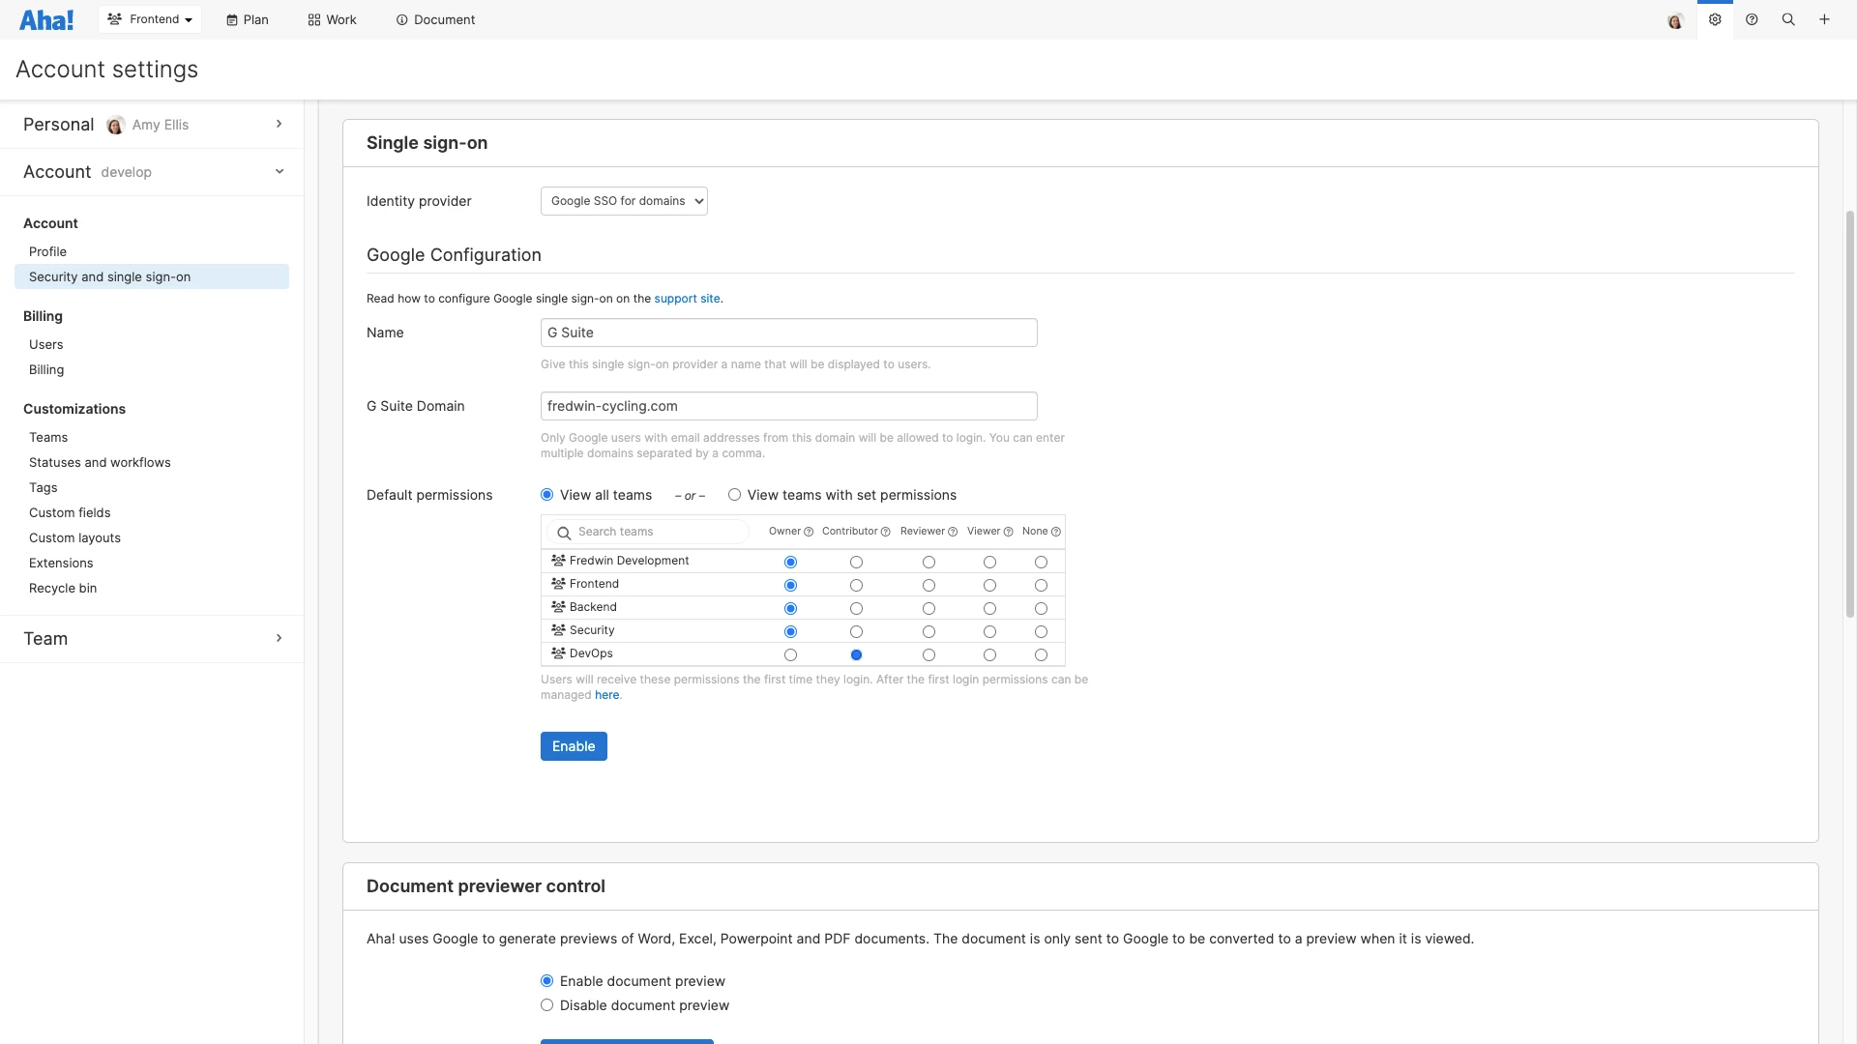Click the Enable button
Viewport: 1857px width, 1044px height.
click(x=574, y=746)
